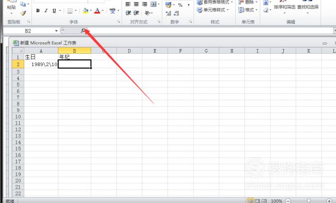Select column A header
Screen dimensions: 336x203
41,51
